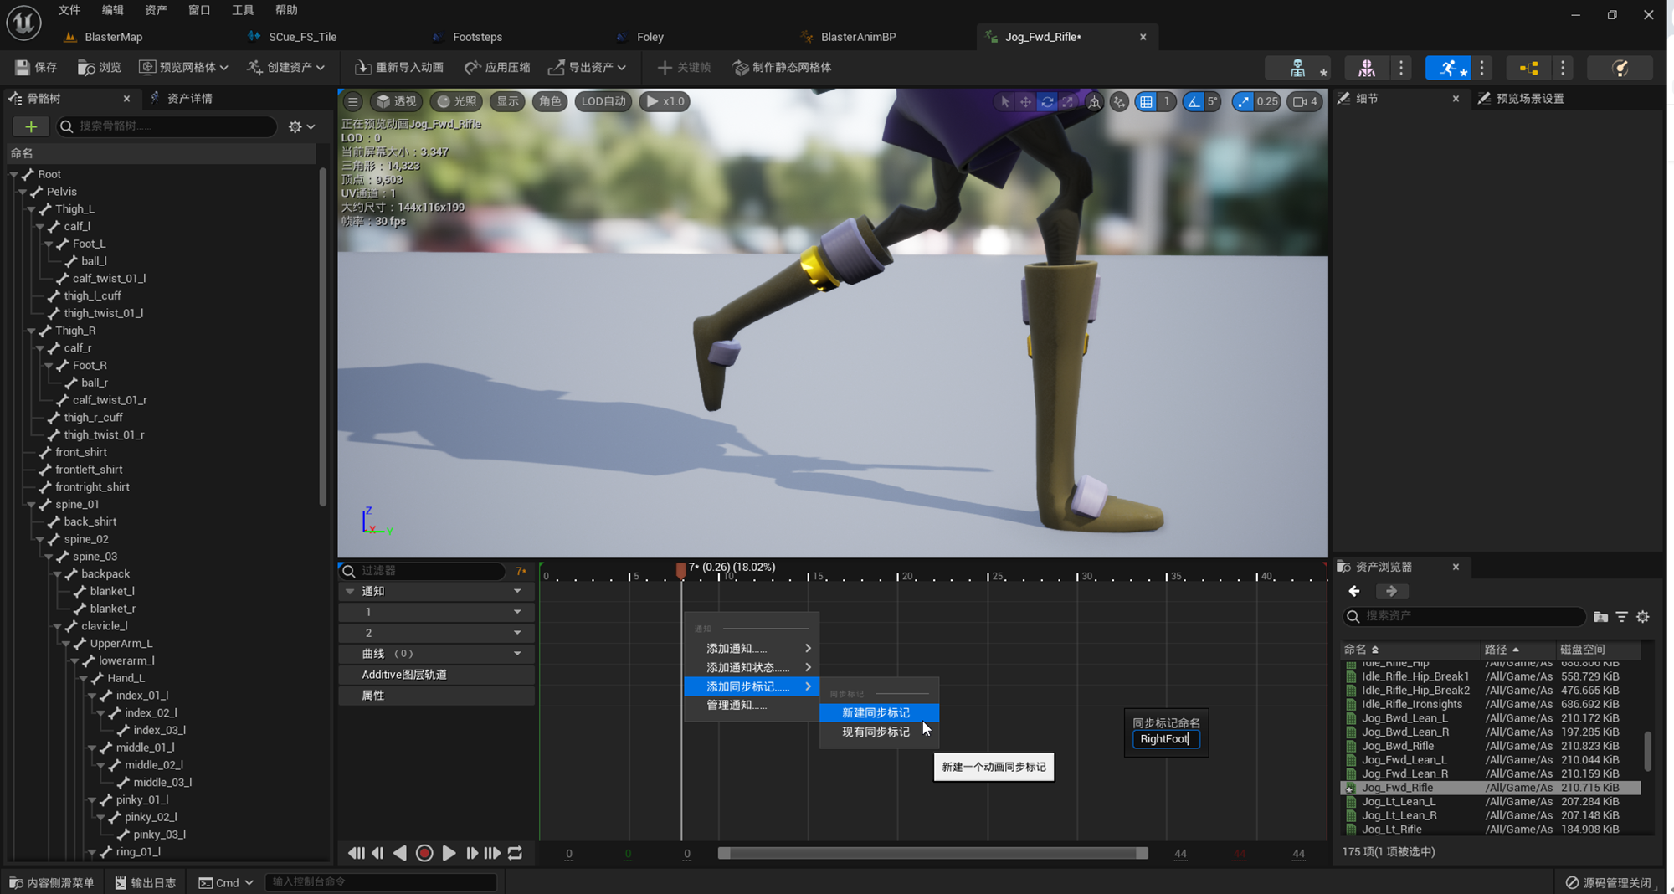
Task: Click 制作静态网格体 make static mesh
Action: click(782, 67)
